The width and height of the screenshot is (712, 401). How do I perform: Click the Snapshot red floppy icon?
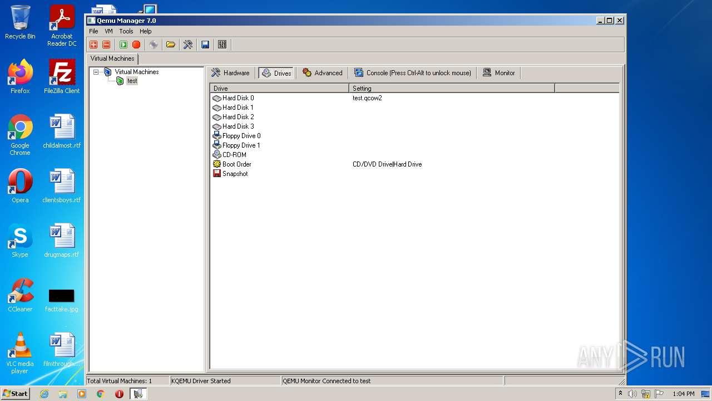coord(217,174)
